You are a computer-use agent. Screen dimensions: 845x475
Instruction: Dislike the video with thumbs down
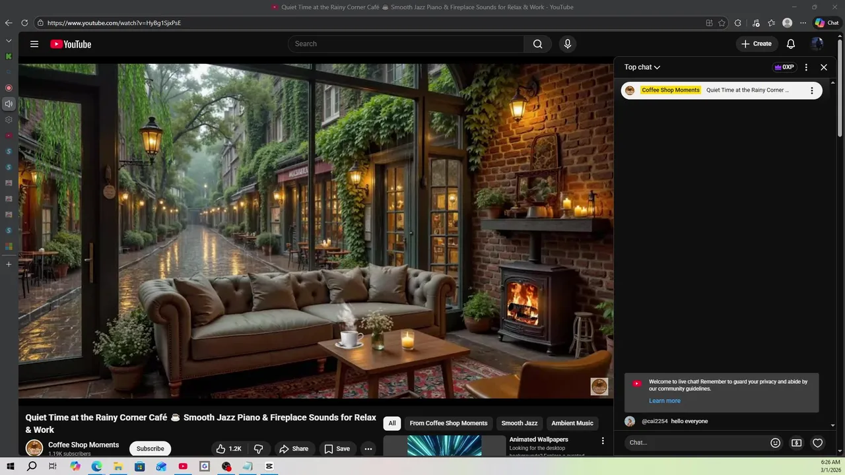coord(258,449)
